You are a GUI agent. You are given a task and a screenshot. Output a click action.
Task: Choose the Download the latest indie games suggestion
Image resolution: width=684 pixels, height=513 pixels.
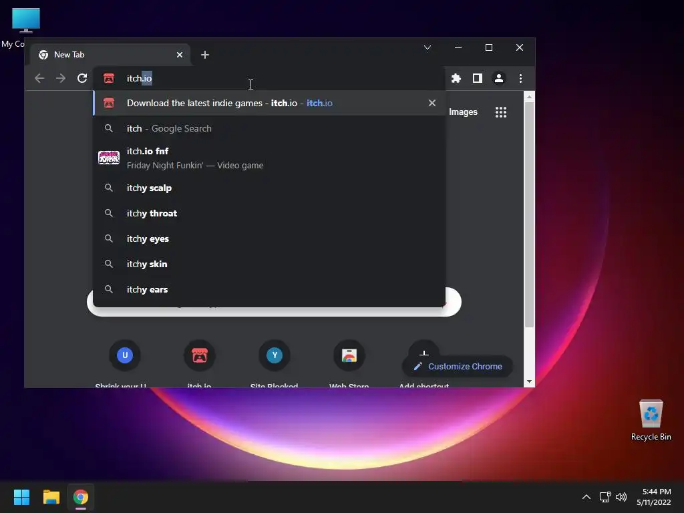(x=269, y=103)
